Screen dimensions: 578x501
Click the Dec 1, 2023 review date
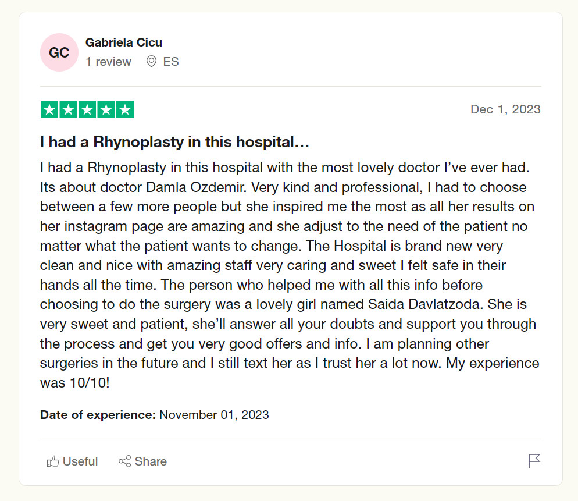pyautogui.click(x=505, y=109)
